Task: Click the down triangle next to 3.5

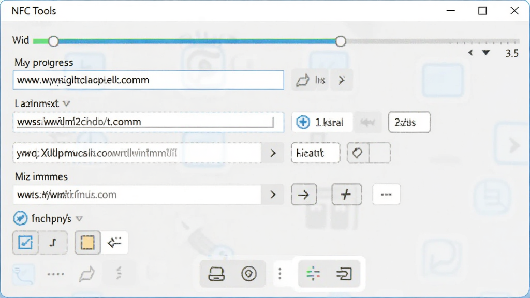Action: pyautogui.click(x=485, y=53)
